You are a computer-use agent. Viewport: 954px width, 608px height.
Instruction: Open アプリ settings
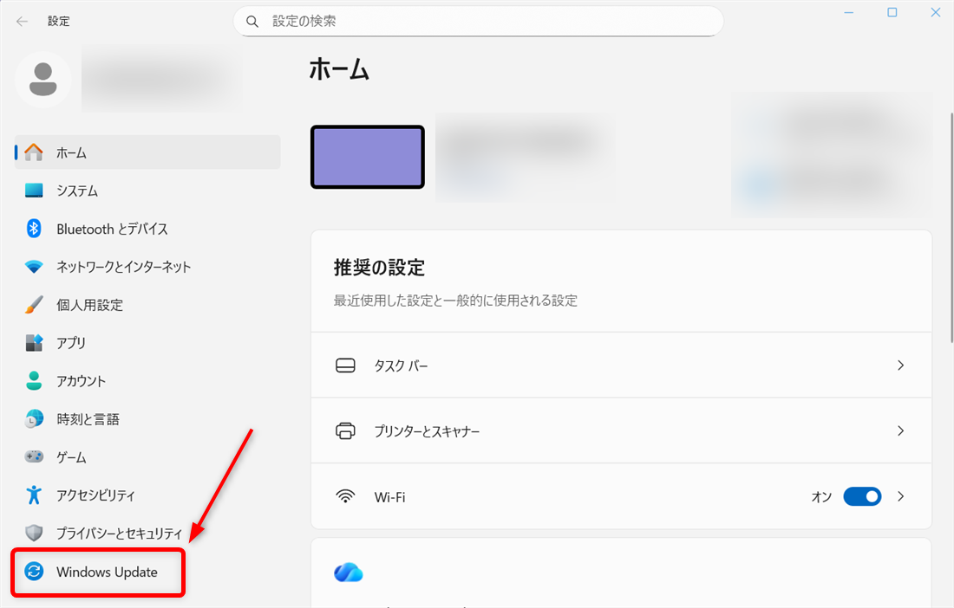point(33,343)
